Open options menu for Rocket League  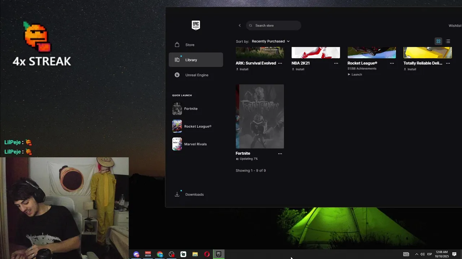point(392,63)
